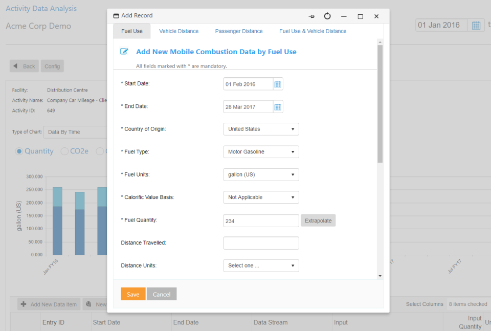Click the Extrapolate button
Image resolution: width=491 pixels, height=331 pixels.
(318, 220)
